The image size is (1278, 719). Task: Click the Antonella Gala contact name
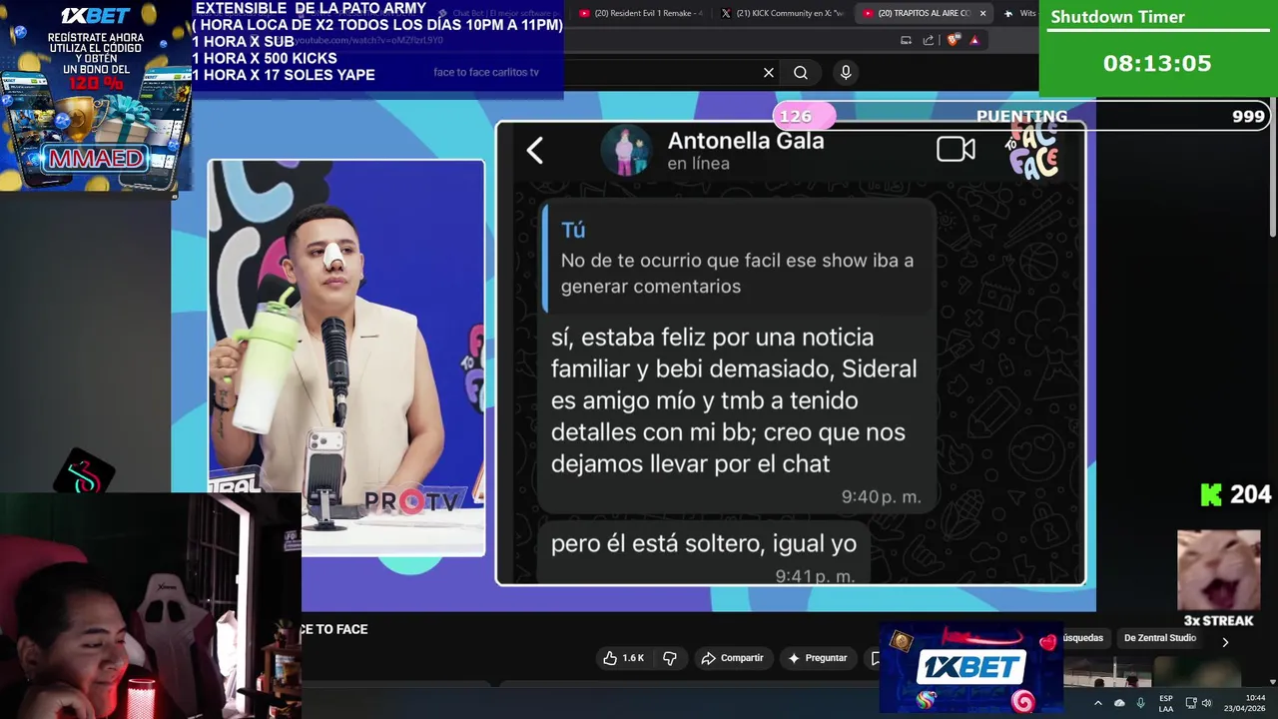click(745, 141)
